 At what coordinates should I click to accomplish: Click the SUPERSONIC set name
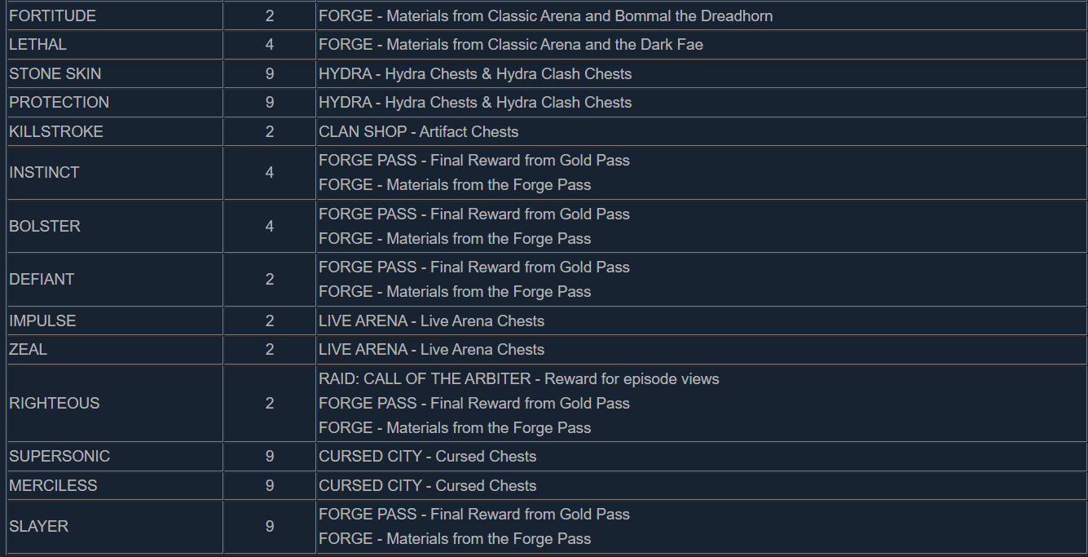(x=59, y=456)
